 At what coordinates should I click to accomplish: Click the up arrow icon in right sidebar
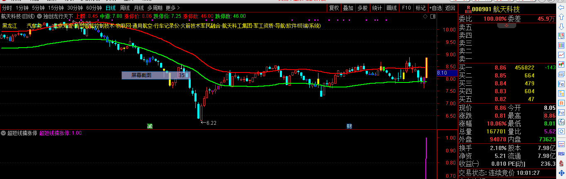[561, 17]
